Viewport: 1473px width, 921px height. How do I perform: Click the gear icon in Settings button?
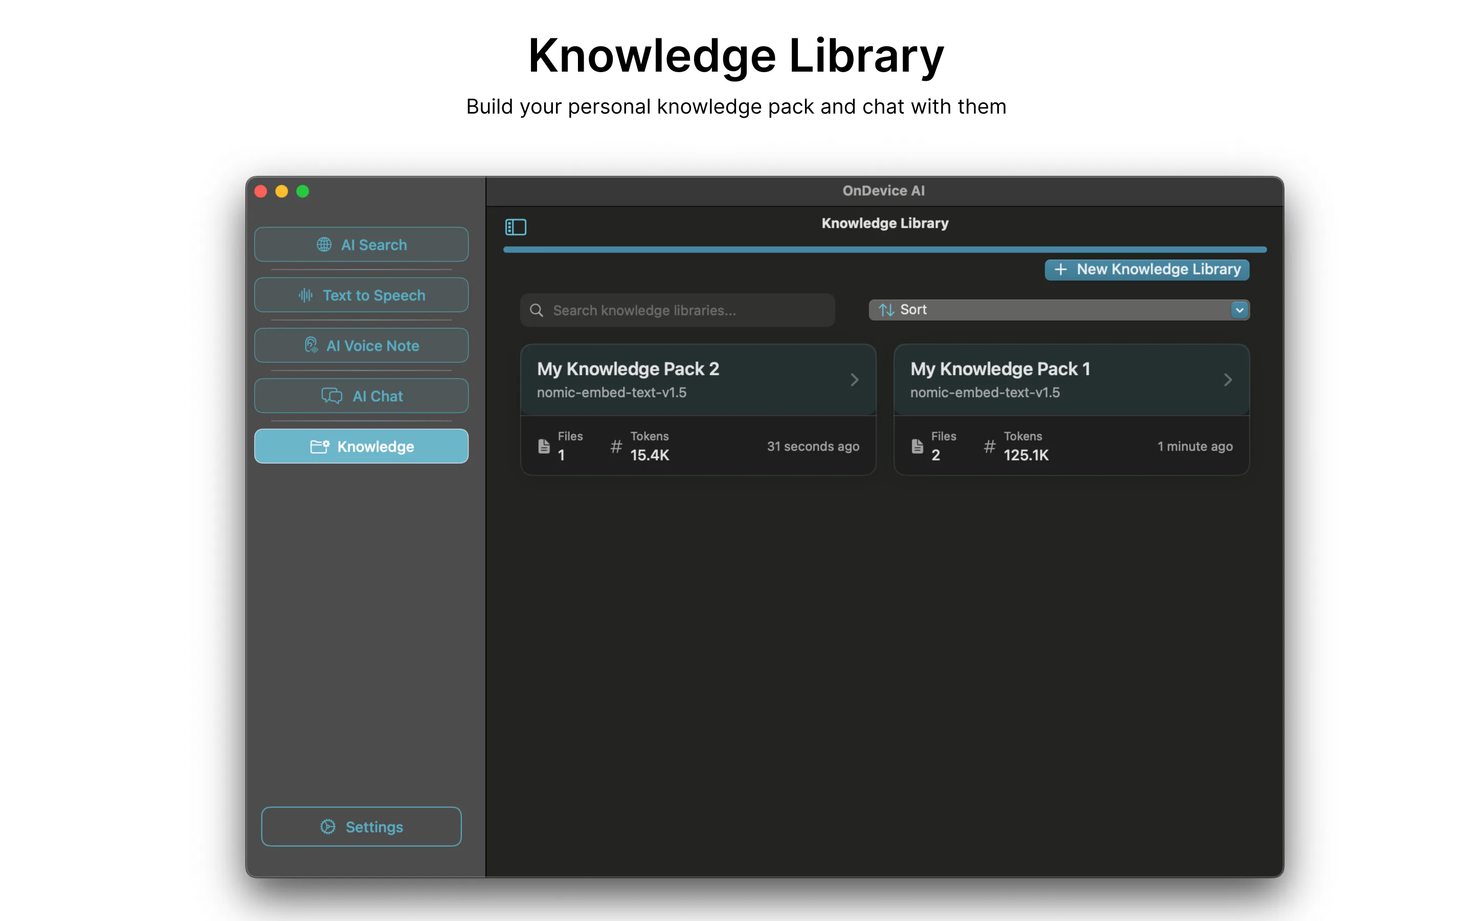point(327,826)
